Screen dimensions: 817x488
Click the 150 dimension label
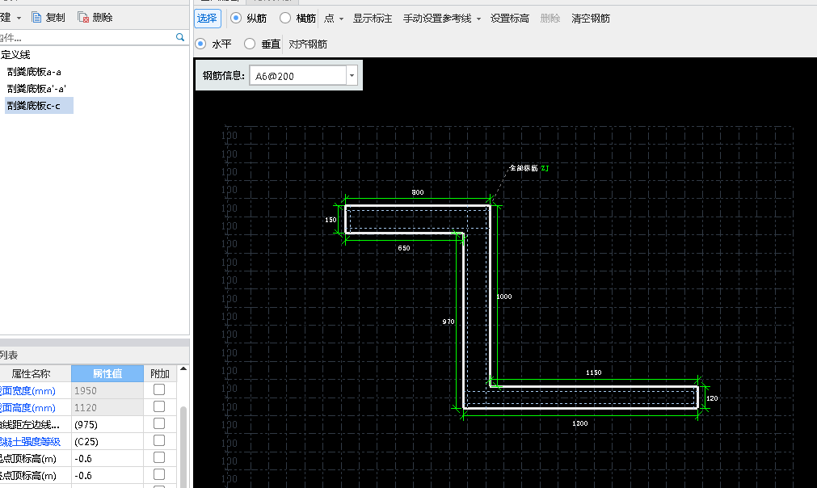[x=331, y=220]
